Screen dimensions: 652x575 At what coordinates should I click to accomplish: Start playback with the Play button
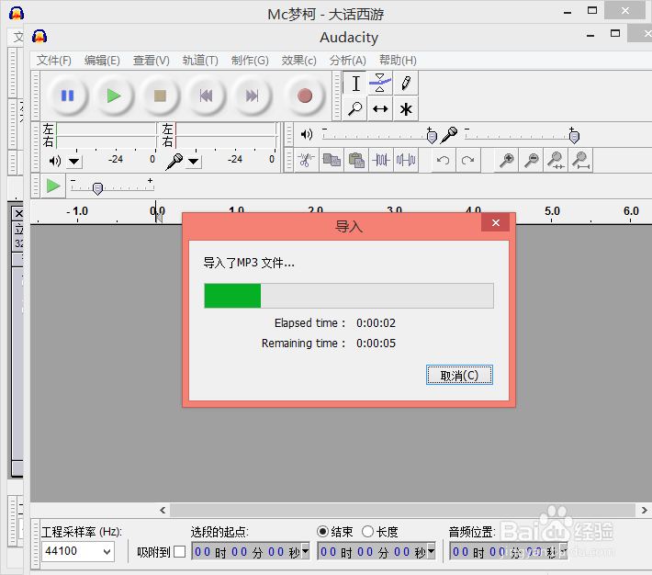tap(114, 96)
